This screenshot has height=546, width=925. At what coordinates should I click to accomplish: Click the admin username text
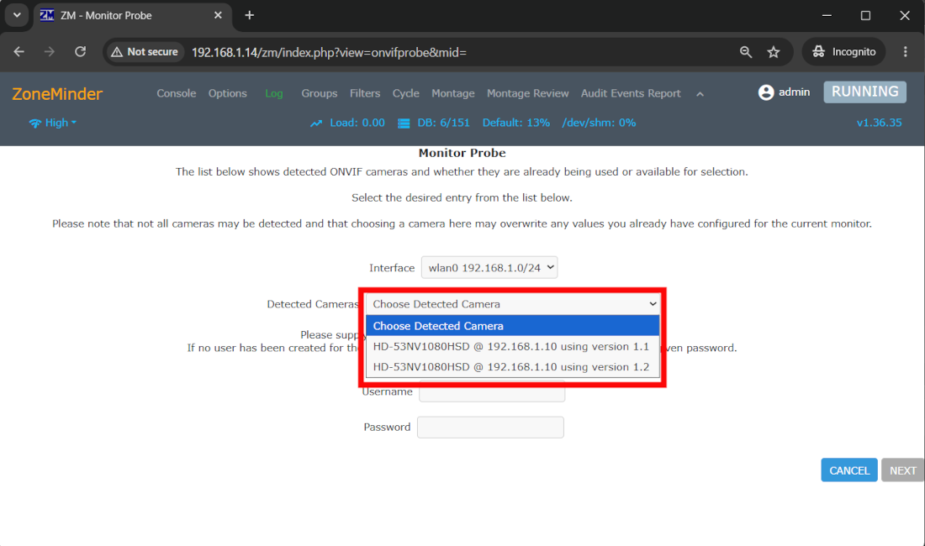click(x=794, y=92)
